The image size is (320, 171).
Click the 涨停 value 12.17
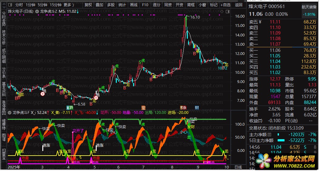275,79
